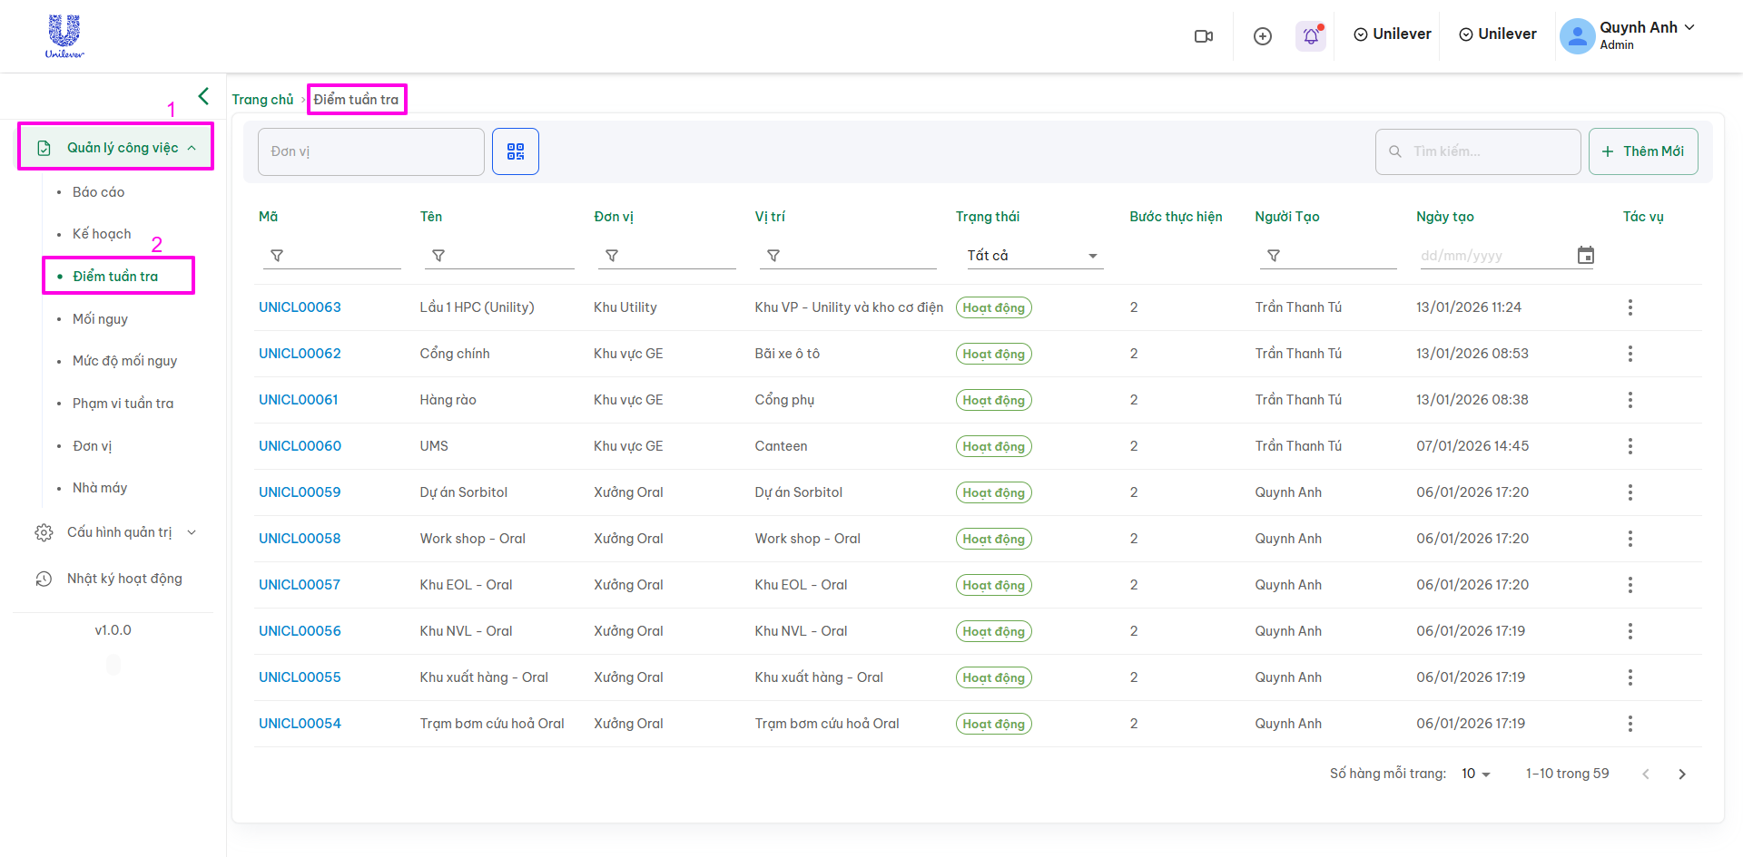Open the Trạng thái 'Tất cả' dropdown

point(1032,256)
